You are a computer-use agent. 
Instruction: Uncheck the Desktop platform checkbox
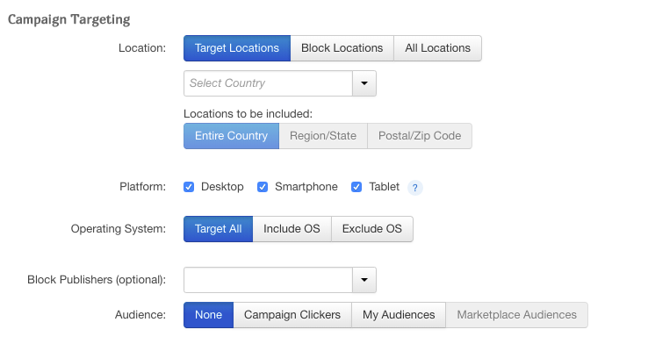(189, 187)
